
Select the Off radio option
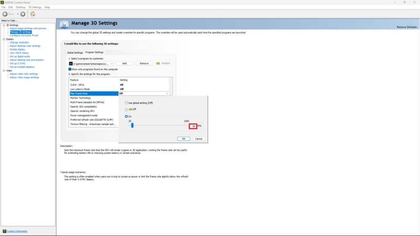[126, 109]
